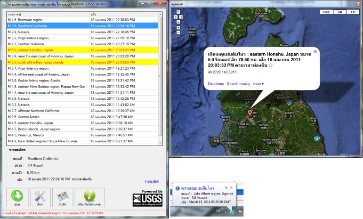Screen dimensions: 363x219
Task: Click Search nearby link in balloon
Action: click(x=238, y=84)
